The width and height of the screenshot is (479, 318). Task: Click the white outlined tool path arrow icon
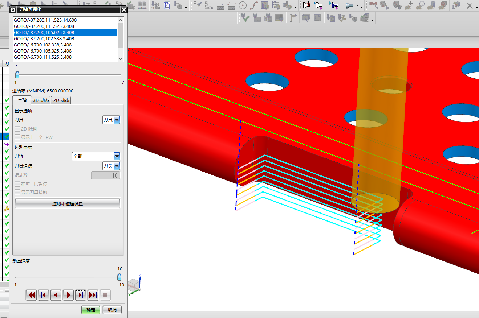318,5
